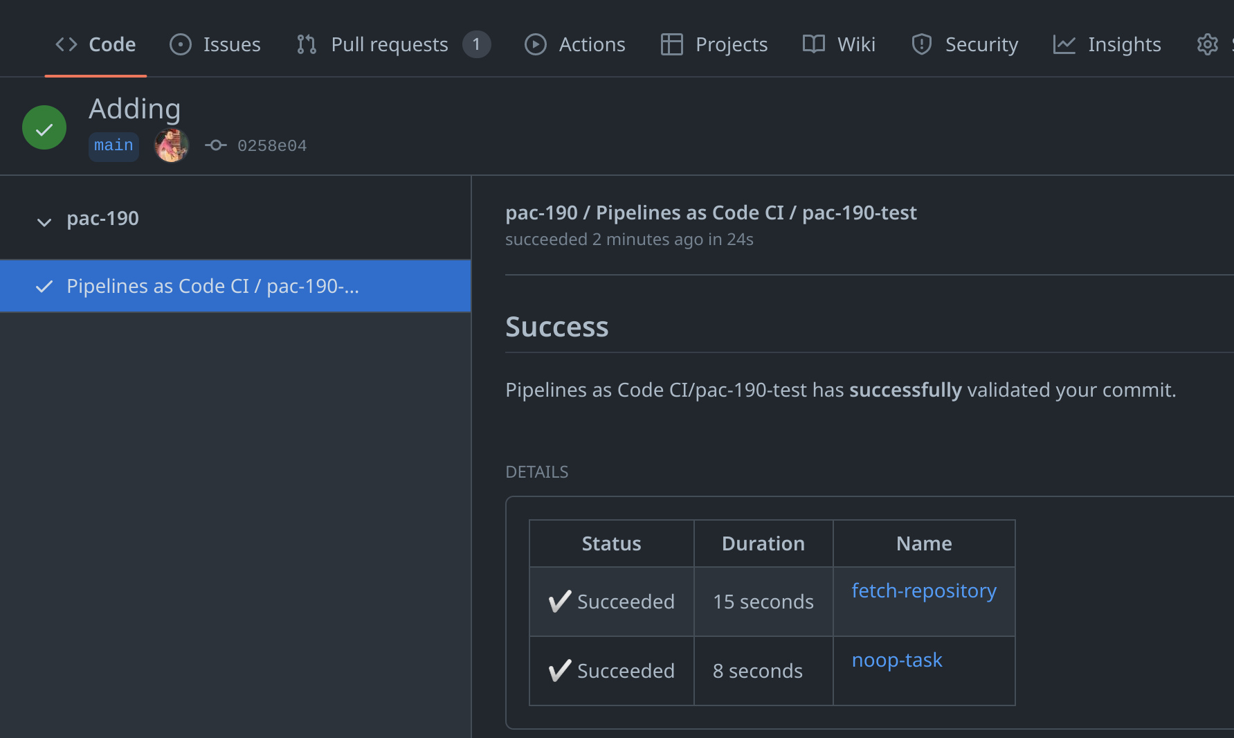The image size is (1234, 738).
Task: Click the Pull requests branch icon
Action: coord(307,44)
